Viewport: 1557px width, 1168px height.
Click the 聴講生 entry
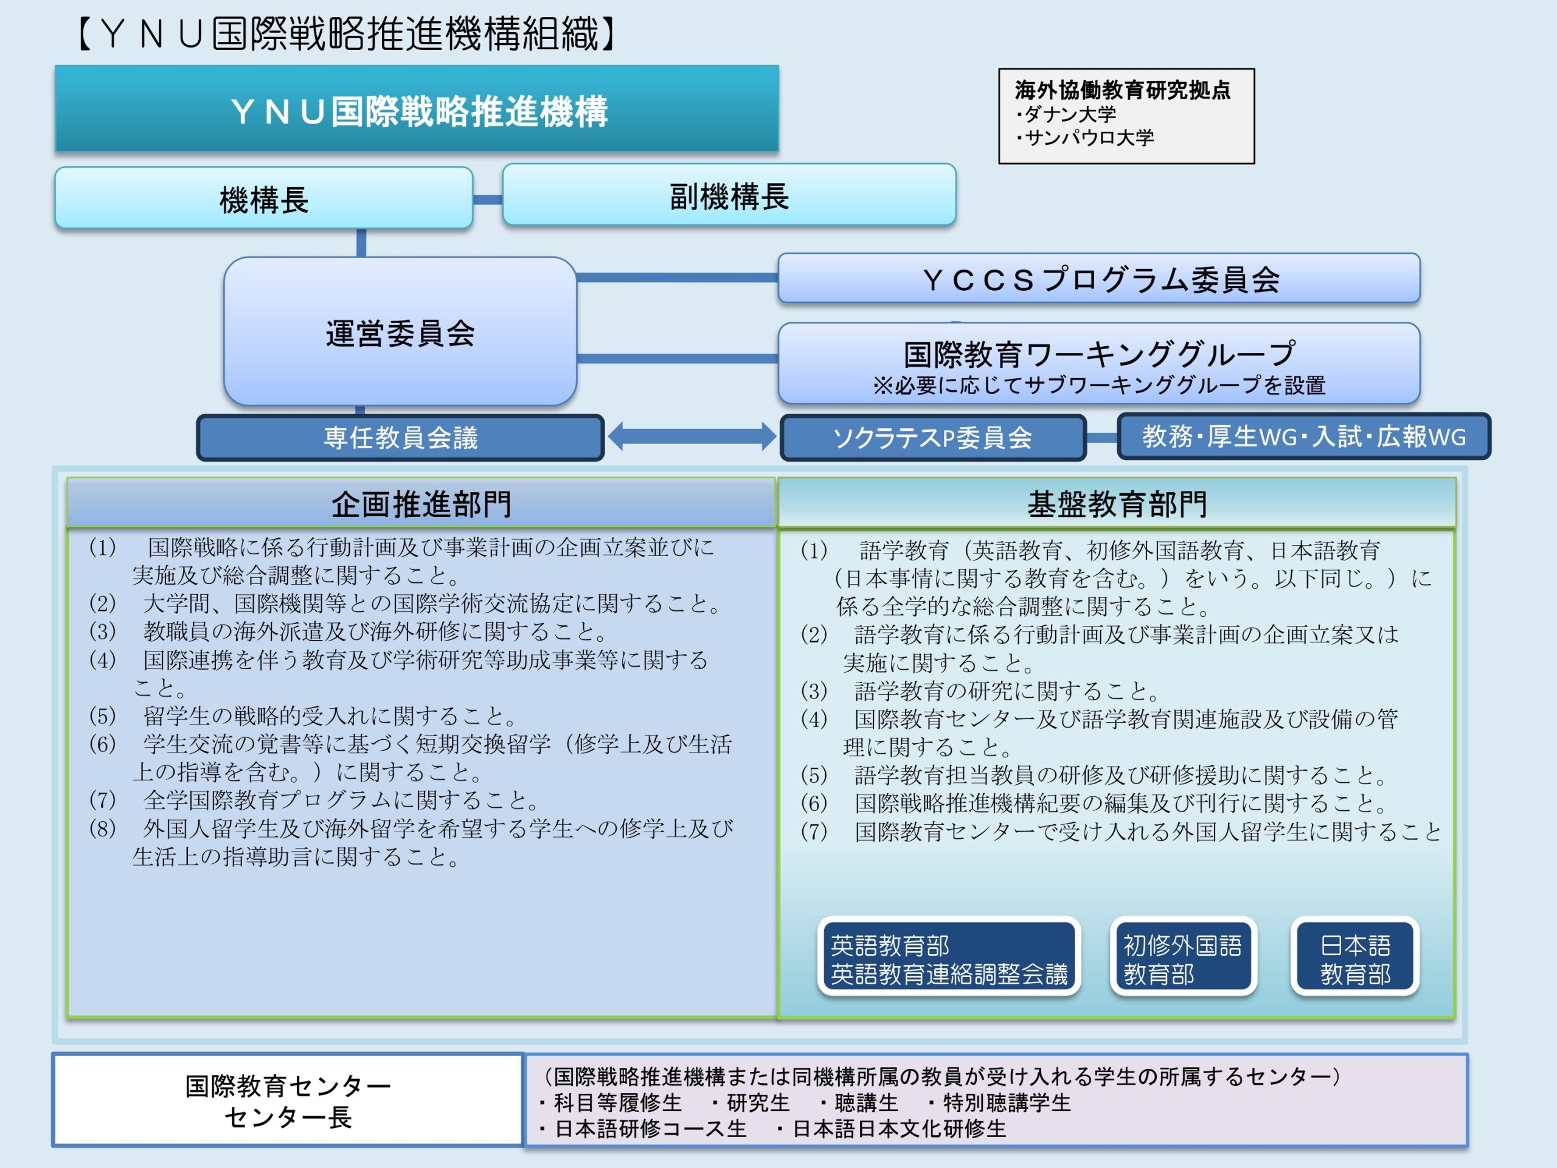click(858, 1102)
